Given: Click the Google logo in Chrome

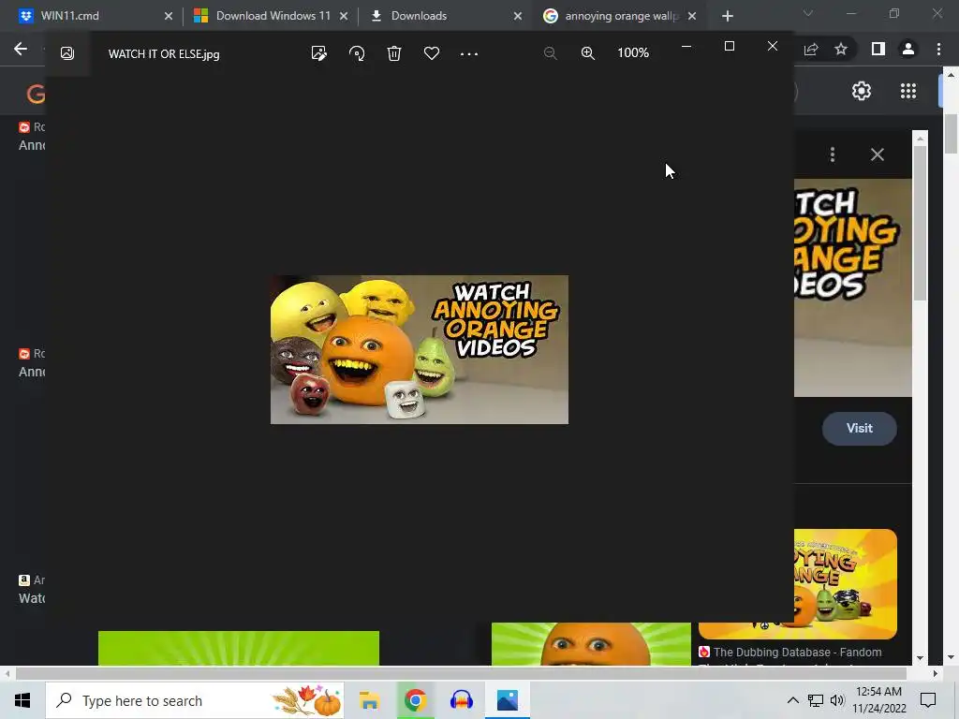Looking at the screenshot, I should pos(36,94).
